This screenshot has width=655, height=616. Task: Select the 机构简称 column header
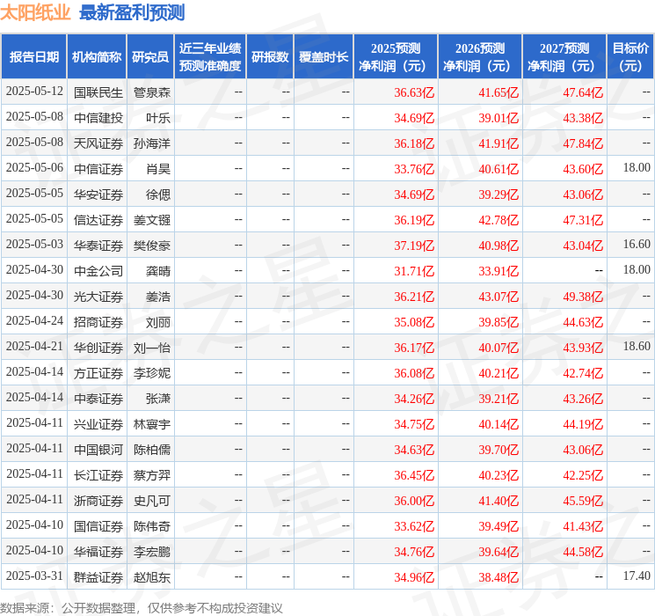click(x=97, y=56)
